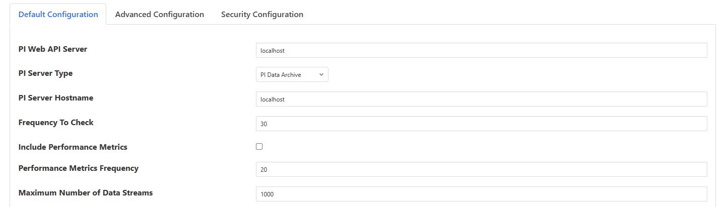Screen dimensions: 727x207
Task: Click the Performance Metrics Frequency label
Action: 78,168
